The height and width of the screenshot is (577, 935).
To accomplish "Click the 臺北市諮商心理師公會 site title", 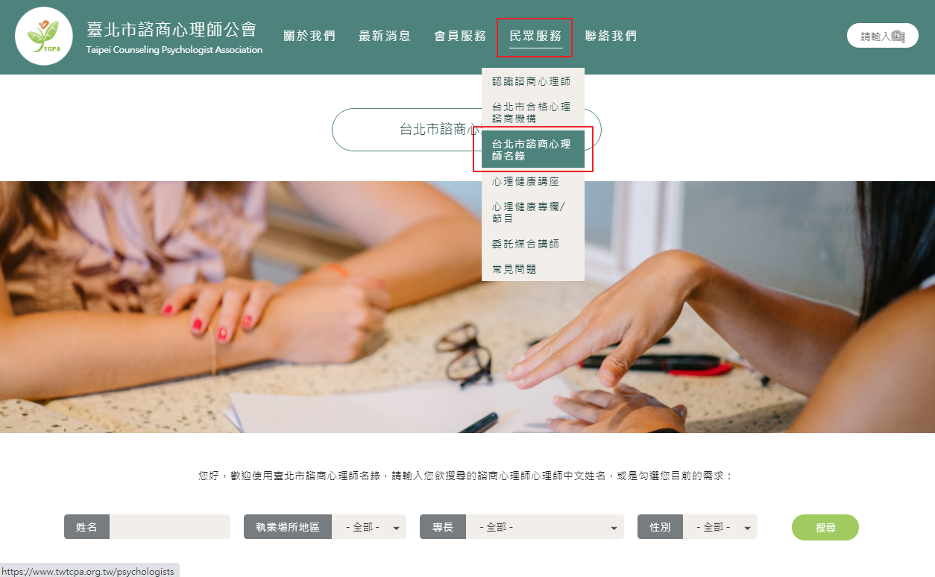I will tap(171, 30).
